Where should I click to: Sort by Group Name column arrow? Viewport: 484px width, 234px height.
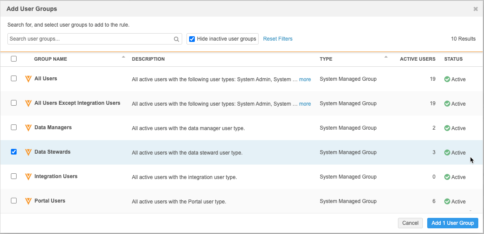[x=123, y=57]
